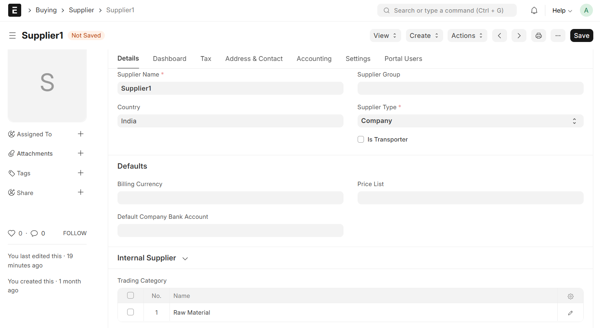Viewport: 600px width, 328px height.
Task: Click the Billing Currency input field
Action: coord(230,198)
